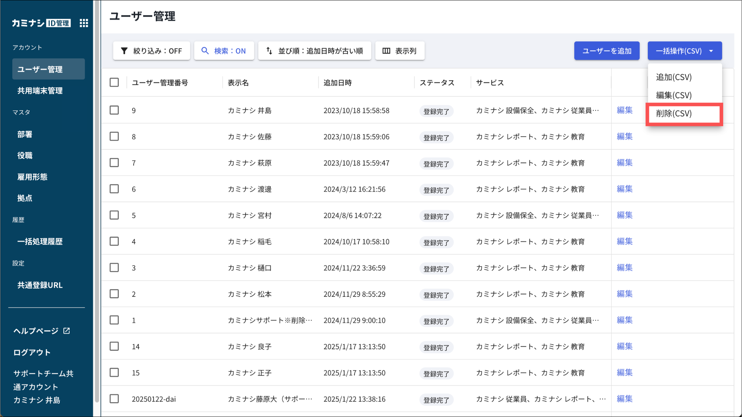Click the ユーザーを追加 button

[606, 51]
